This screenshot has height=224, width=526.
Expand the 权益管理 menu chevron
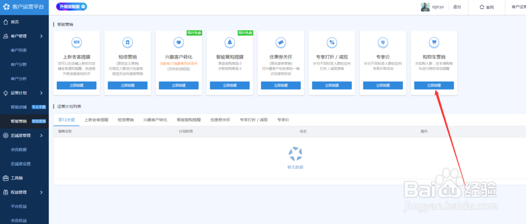pyautogui.click(x=41, y=192)
